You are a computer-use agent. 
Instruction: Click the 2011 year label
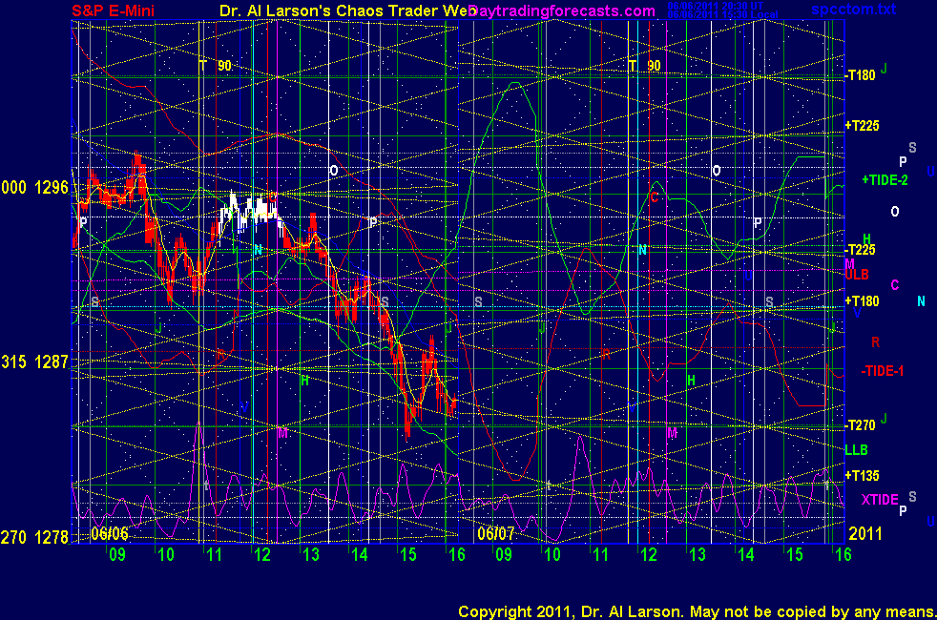(x=865, y=533)
